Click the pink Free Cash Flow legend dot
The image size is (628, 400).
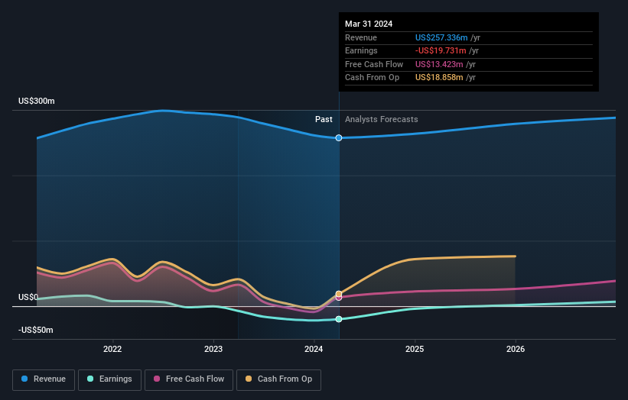(x=157, y=379)
